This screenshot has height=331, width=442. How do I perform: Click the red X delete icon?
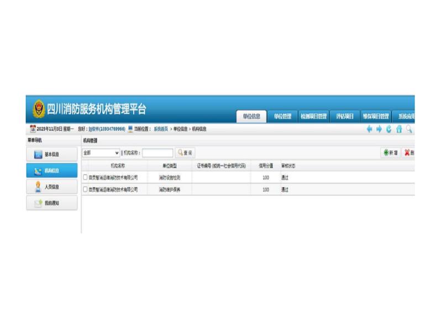[x=407, y=153]
